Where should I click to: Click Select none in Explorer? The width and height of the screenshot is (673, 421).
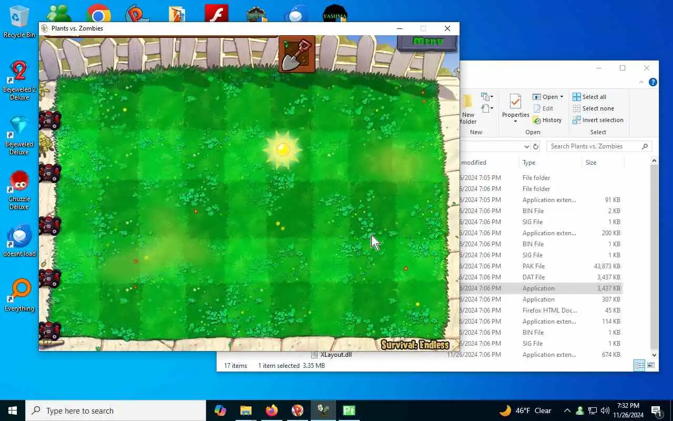[593, 108]
